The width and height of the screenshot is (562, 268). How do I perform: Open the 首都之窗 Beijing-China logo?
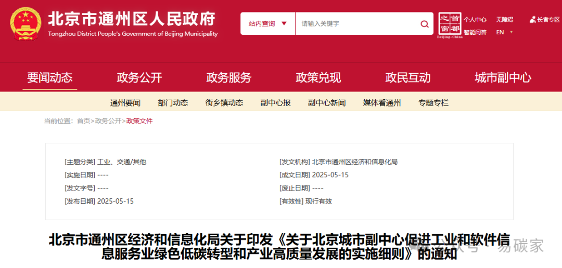(x=450, y=25)
